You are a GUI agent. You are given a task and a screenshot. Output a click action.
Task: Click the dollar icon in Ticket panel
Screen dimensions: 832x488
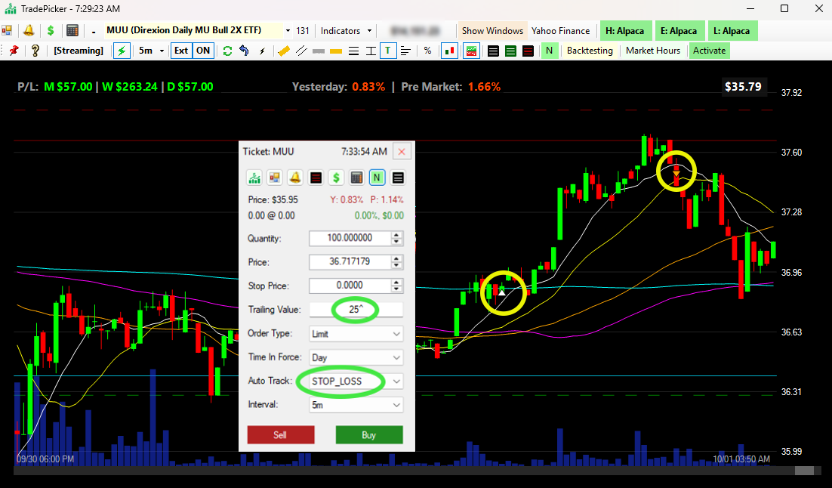point(336,178)
